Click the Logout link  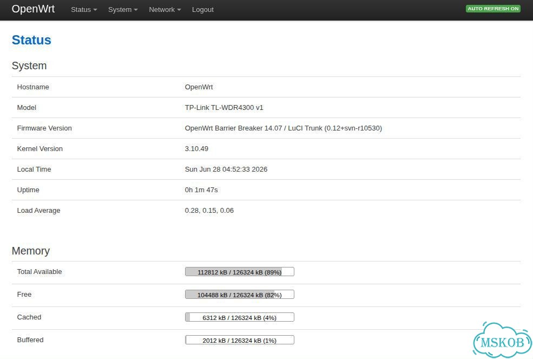pyautogui.click(x=202, y=10)
